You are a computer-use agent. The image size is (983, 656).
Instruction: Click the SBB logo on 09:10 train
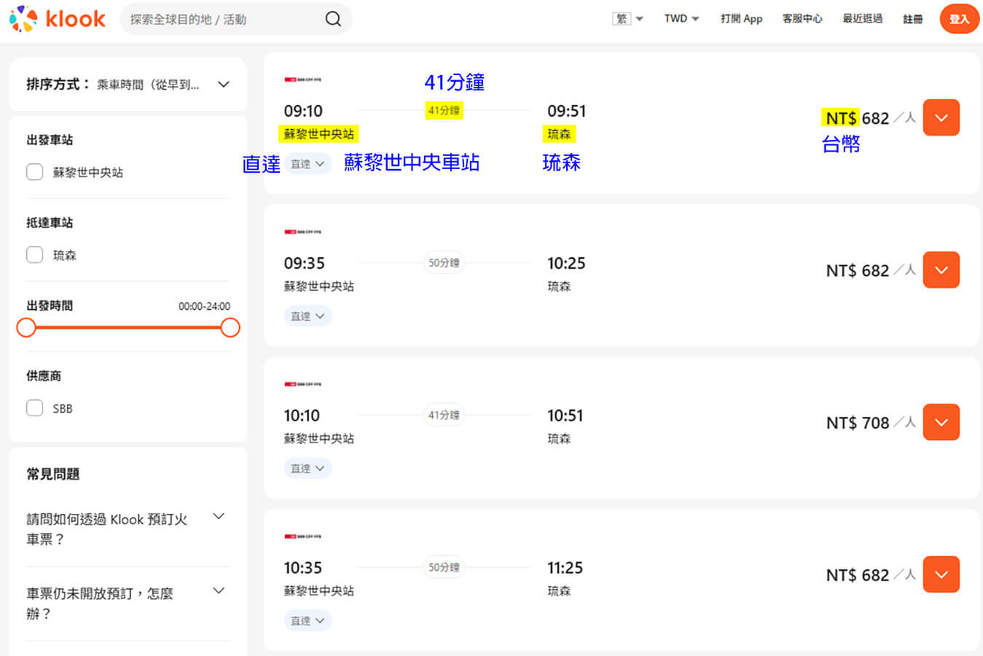point(302,79)
